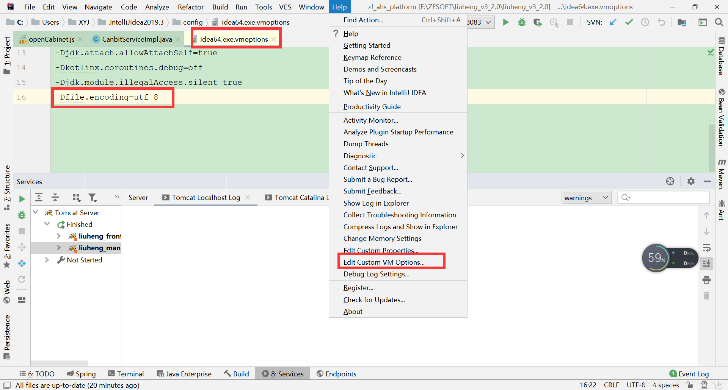Open Ant tool window
This screenshot has width=728, height=390.
point(722,210)
